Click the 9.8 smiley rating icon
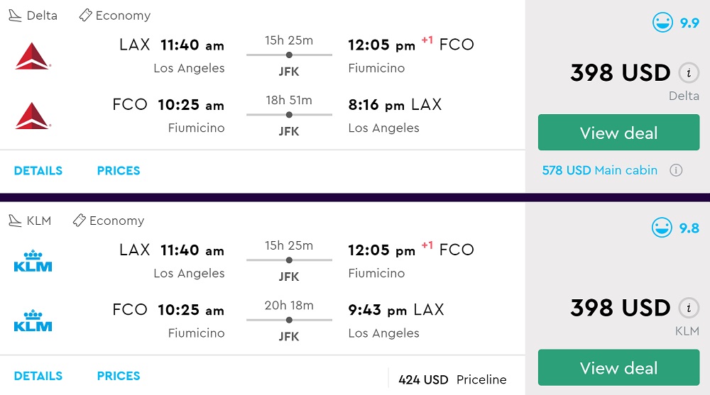The image size is (710, 395). 662,228
